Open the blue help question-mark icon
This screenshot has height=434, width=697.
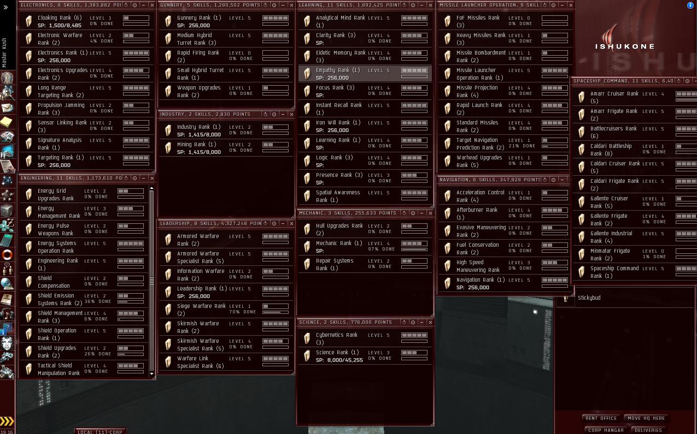pyautogui.click(x=7, y=329)
